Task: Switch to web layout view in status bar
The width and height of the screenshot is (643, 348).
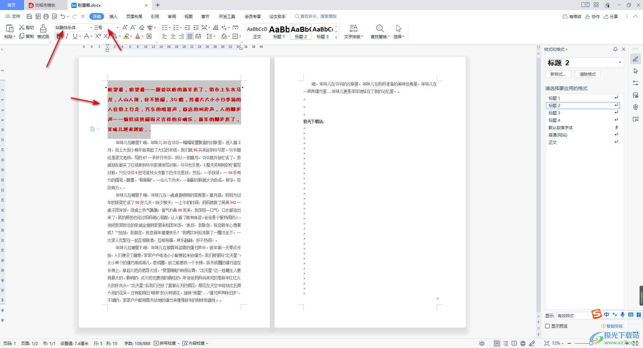Action: (523, 343)
